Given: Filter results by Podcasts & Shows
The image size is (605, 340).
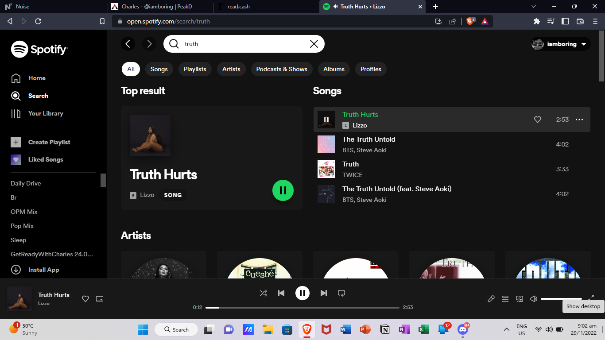Looking at the screenshot, I should coord(282,69).
